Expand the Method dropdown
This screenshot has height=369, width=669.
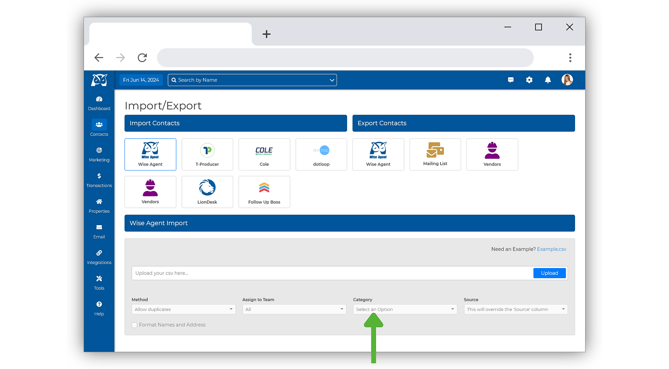click(183, 309)
